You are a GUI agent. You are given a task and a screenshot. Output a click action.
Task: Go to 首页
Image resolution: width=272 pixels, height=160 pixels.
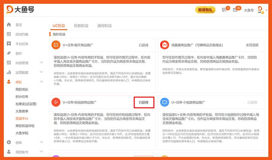coord(19,25)
